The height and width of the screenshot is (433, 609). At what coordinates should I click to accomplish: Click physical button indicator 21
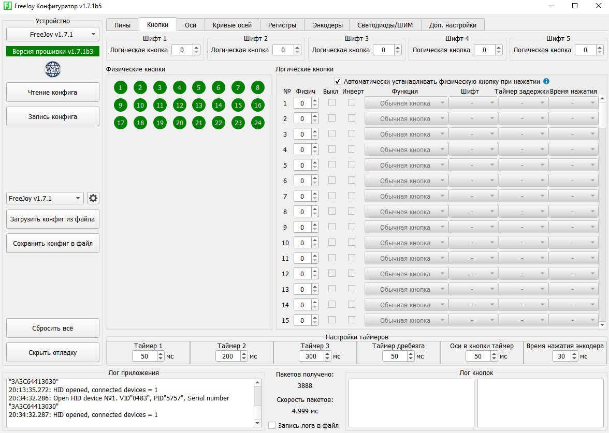(x=199, y=123)
